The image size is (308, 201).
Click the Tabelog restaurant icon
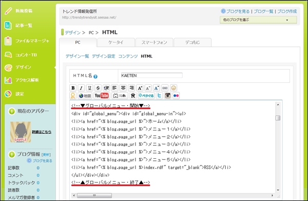click(x=133, y=96)
